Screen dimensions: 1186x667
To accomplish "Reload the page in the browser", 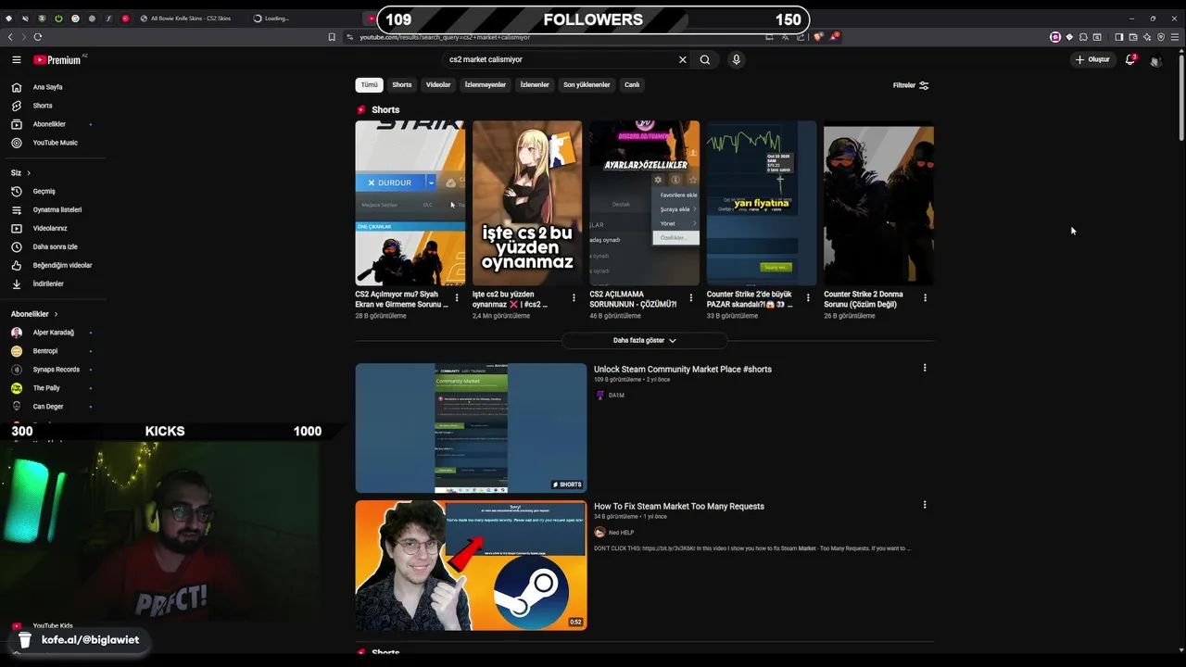I will tap(38, 37).
